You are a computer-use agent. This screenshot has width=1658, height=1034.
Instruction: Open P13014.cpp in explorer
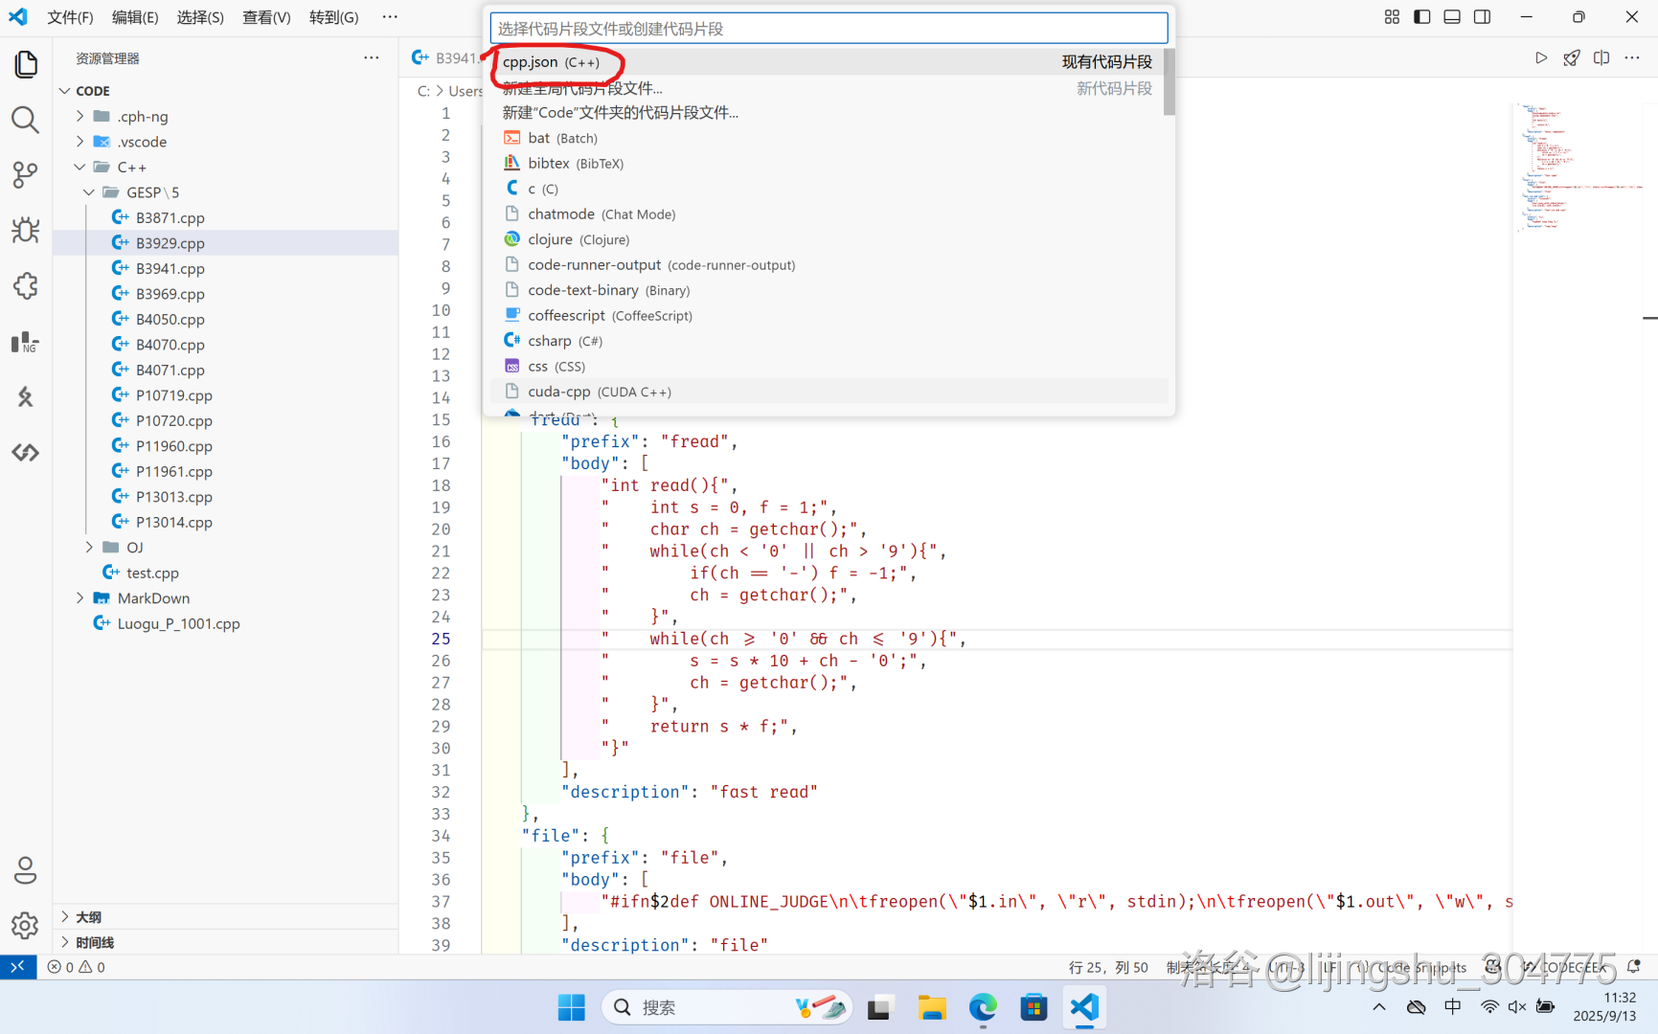225,522
